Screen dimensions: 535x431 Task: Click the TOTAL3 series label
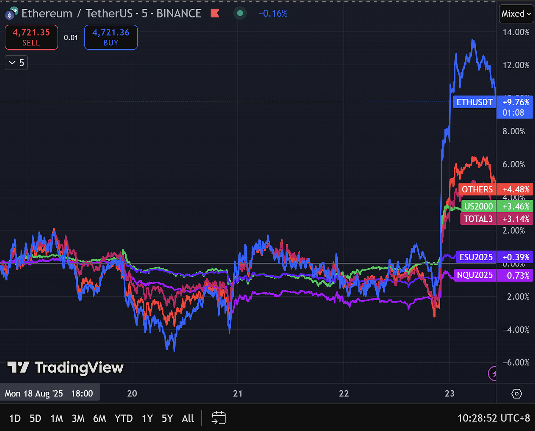[x=478, y=219]
